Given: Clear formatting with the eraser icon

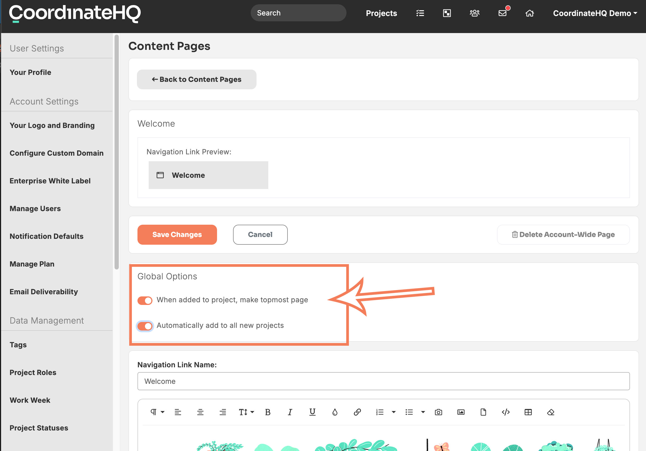Looking at the screenshot, I should point(551,412).
